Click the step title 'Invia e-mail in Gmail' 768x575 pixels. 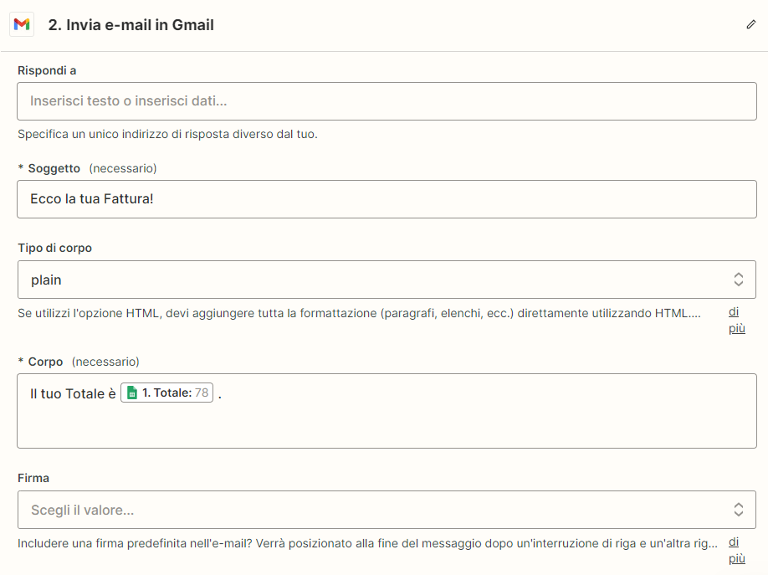(131, 25)
